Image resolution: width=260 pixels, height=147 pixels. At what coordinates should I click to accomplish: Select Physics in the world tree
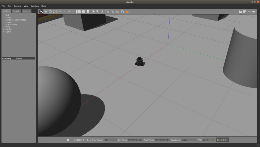pos(9,22)
